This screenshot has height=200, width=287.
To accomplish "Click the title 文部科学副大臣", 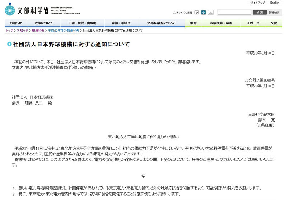I will click(262, 114).
